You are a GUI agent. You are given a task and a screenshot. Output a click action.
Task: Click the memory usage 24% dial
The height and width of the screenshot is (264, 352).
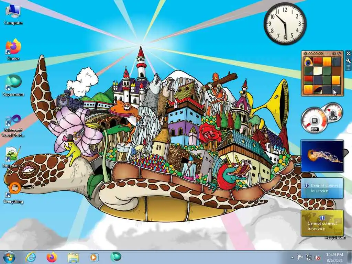[333, 113]
